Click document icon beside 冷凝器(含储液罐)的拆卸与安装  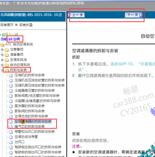pyautogui.click(x=11, y=101)
